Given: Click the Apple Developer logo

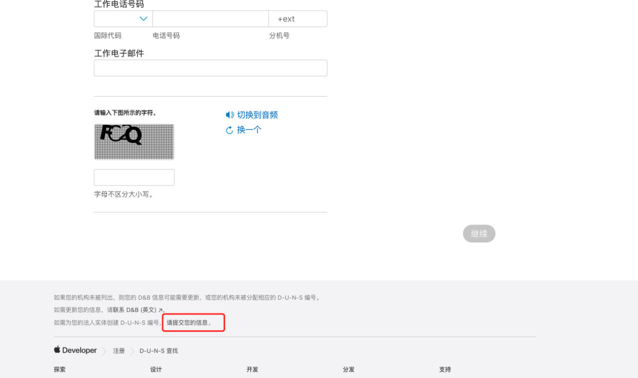Looking at the screenshot, I should [75, 351].
